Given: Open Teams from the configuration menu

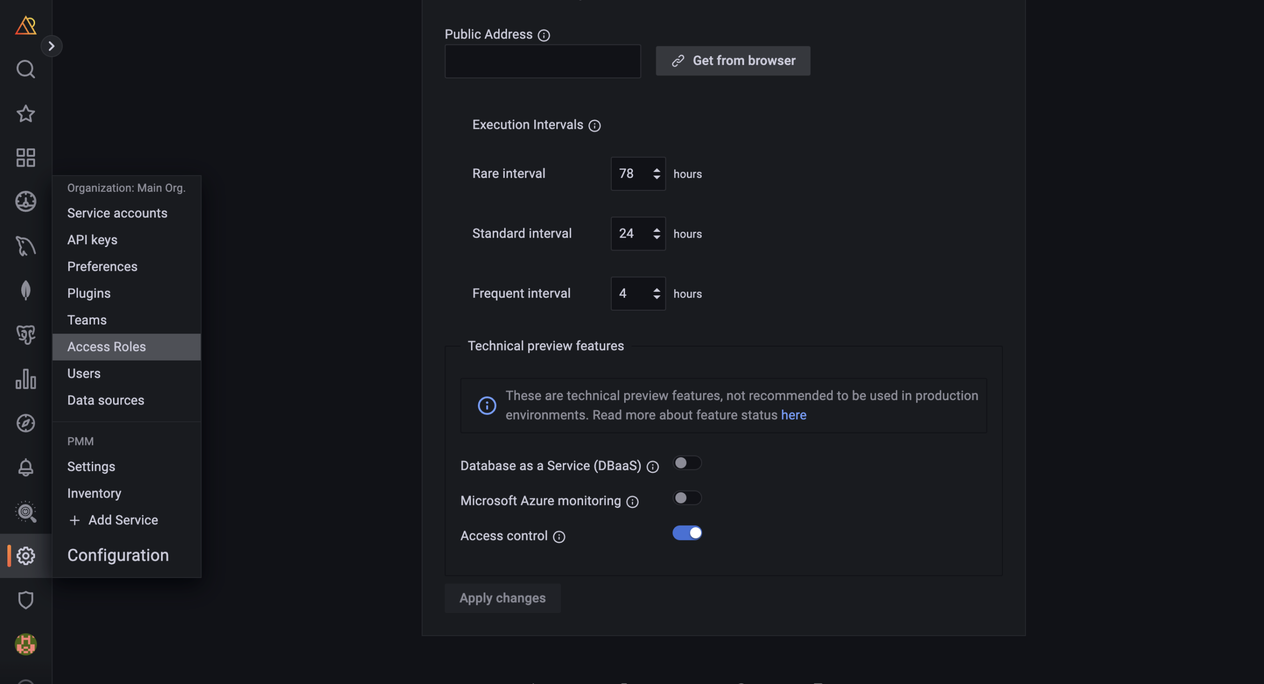Looking at the screenshot, I should point(87,320).
